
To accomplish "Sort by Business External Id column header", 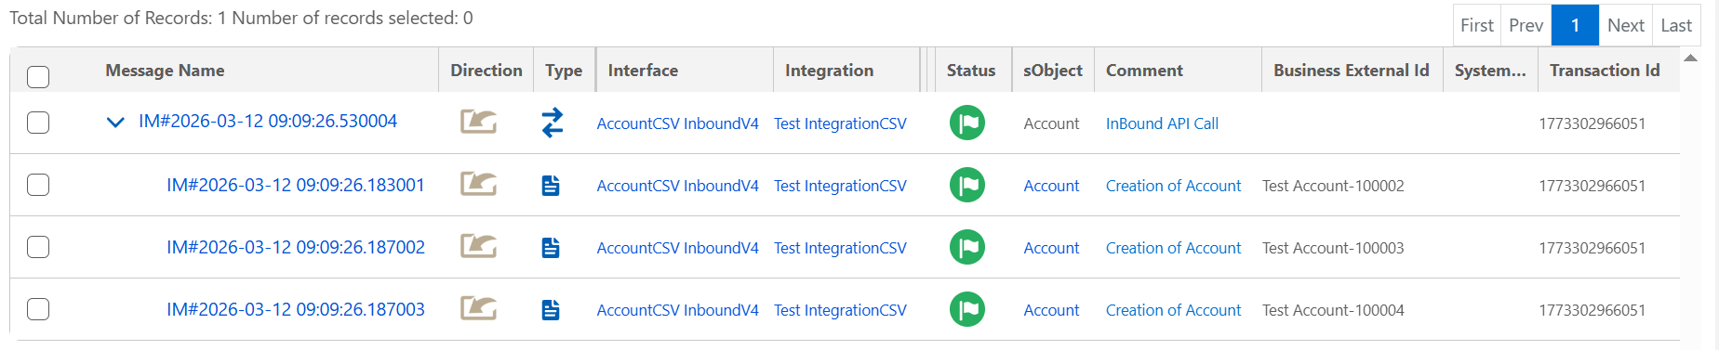I will pyautogui.click(x=1351, y=71).
